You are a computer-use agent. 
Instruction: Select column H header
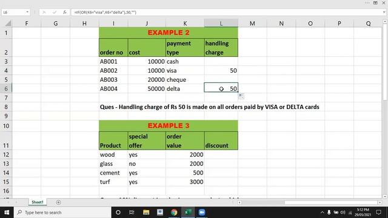[84, 24]
